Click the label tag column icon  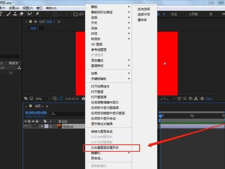pos(45,121)
